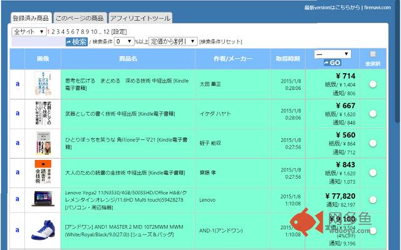Image resolution: width=401 pixels, height=250 pixels.
Task: Click author name 太田 薫正
Action: pos(210,84)
